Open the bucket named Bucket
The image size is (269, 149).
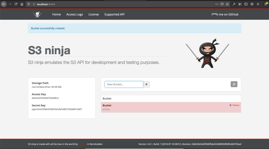click(107, 105)
